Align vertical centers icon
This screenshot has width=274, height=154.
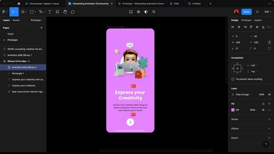coord(257,27)
